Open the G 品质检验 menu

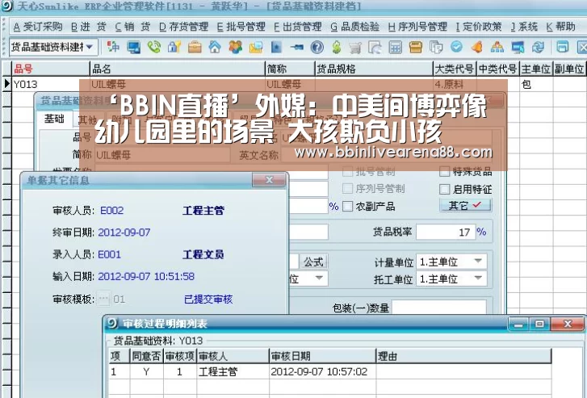(x=355, y=27)
